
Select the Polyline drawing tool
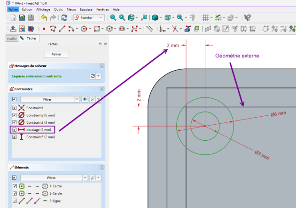coord(53,29)
